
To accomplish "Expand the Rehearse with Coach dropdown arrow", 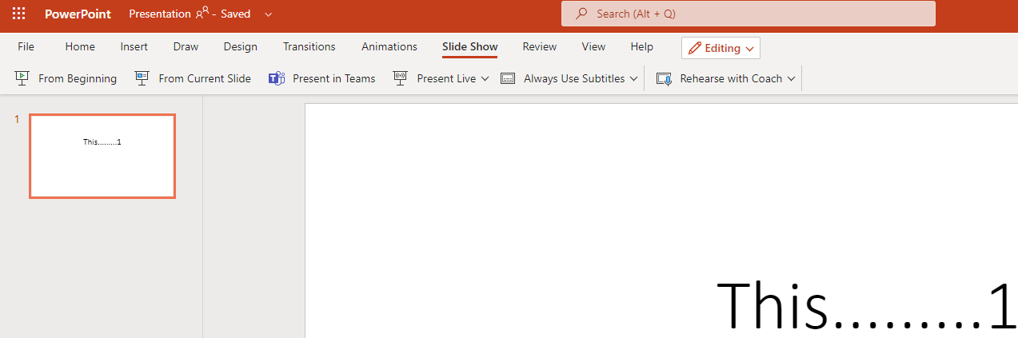I will point(791,79).
